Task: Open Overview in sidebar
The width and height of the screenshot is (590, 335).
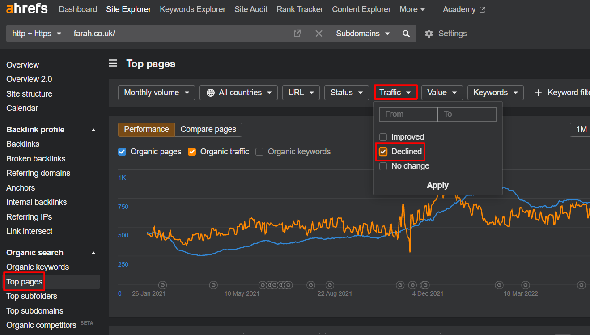Action: tap(23, 65)
